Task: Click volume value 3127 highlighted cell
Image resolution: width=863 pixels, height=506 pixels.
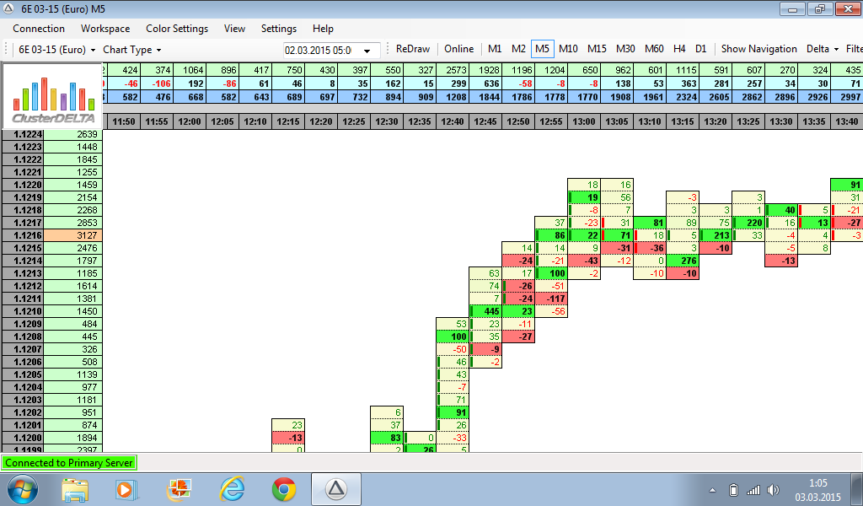Action: tap(73, 235)
